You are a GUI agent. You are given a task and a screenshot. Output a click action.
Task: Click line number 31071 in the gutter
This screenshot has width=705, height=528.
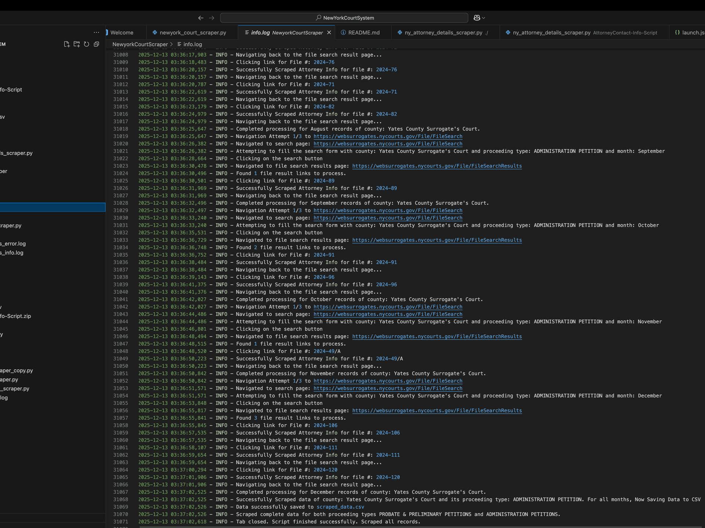120,521
